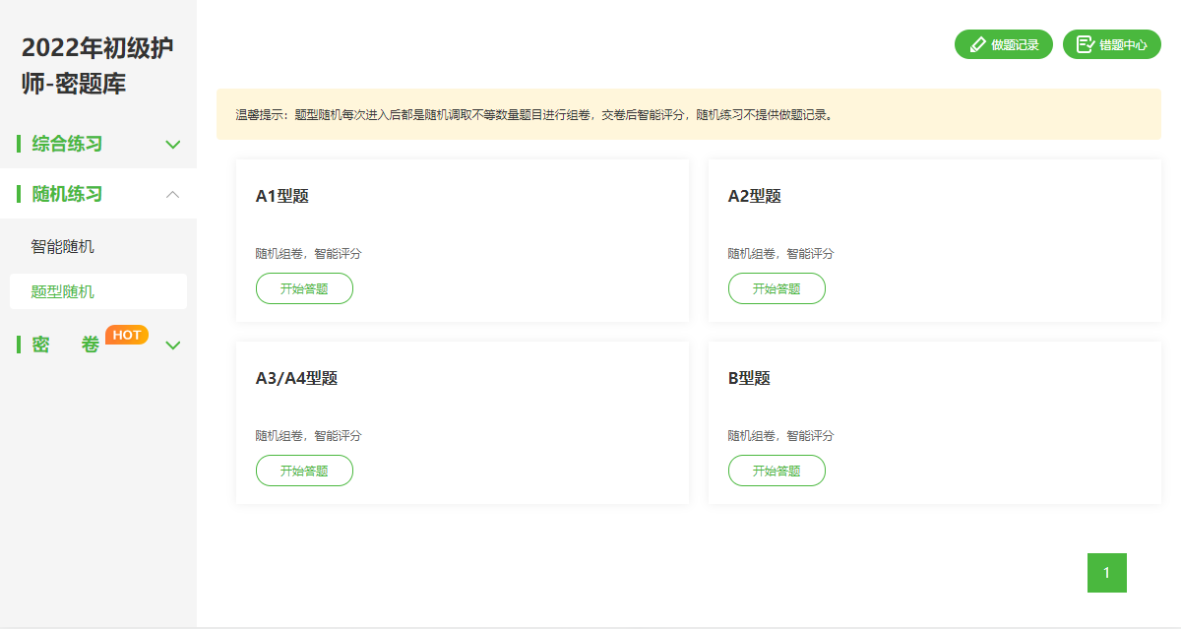The width and height of the screenshot is (1181, 629).
Task: Click the 综合练习 sidebar label
Action: click(67, 144)
